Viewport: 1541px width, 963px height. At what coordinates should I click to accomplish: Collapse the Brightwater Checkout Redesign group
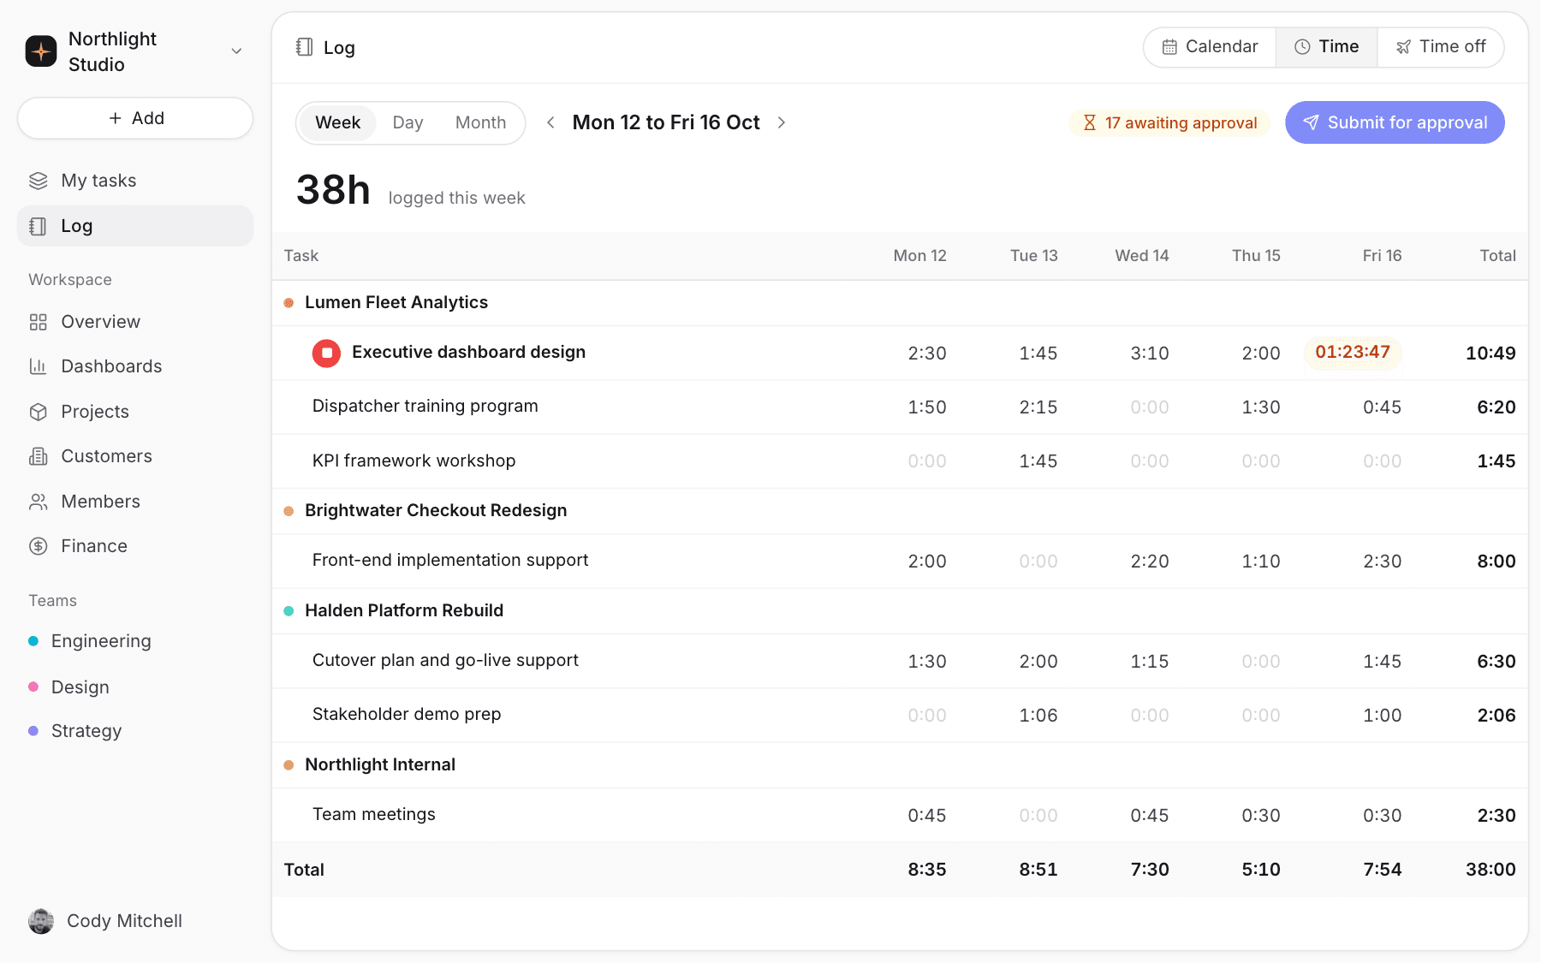[x=435, y=510]
